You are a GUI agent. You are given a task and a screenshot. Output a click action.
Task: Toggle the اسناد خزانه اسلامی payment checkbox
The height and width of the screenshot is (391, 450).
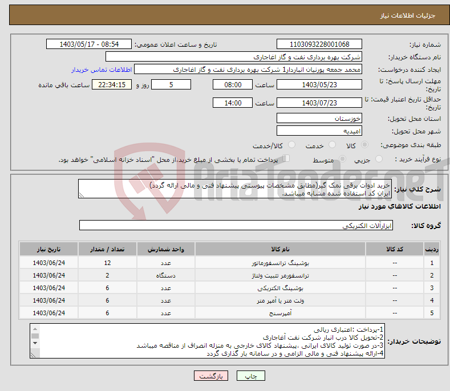coord(286,158)
